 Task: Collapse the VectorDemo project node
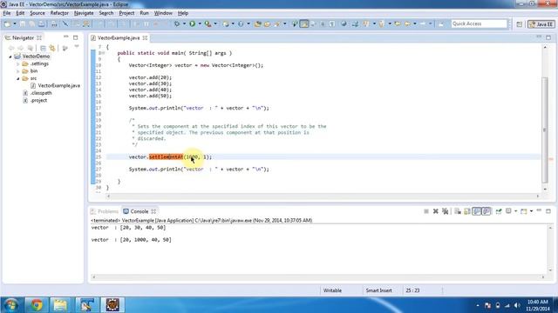10,57
